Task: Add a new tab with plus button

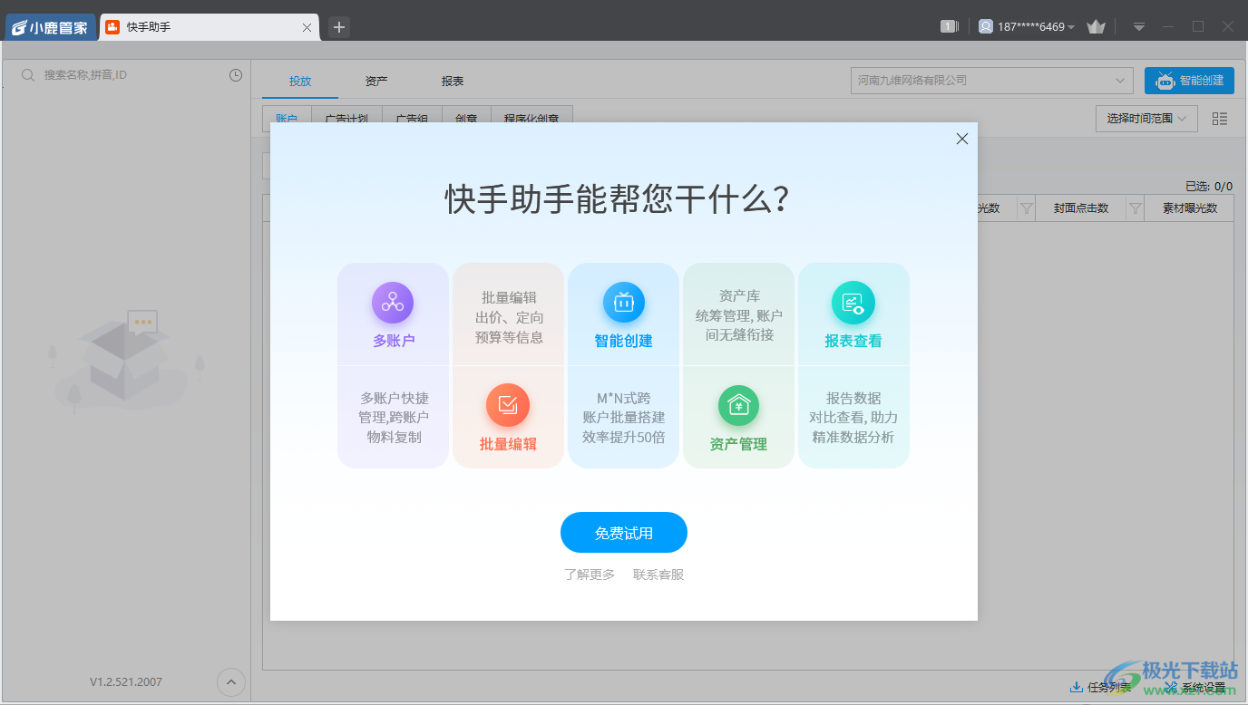Action: pyautogui.click(x=339, y=27)
